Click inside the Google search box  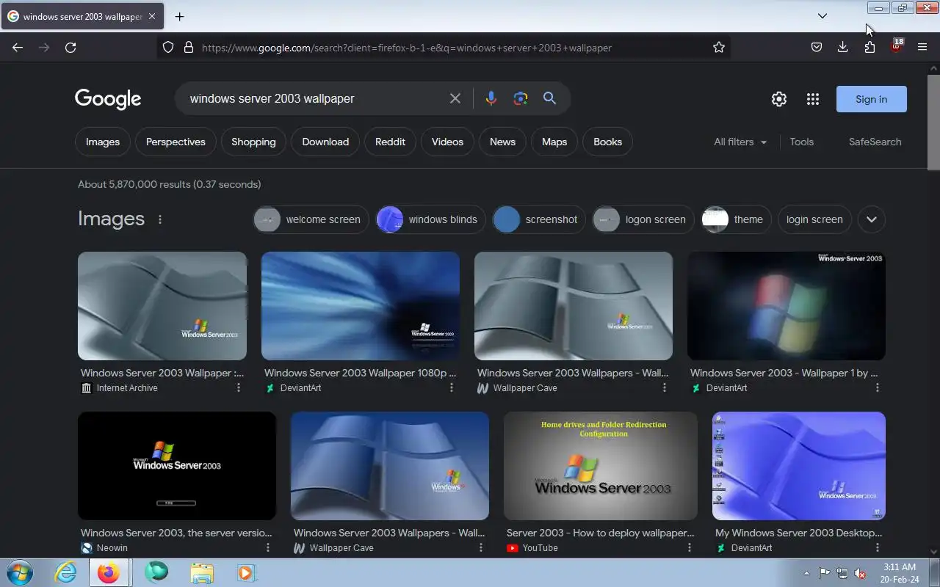(x=314, y=98)
